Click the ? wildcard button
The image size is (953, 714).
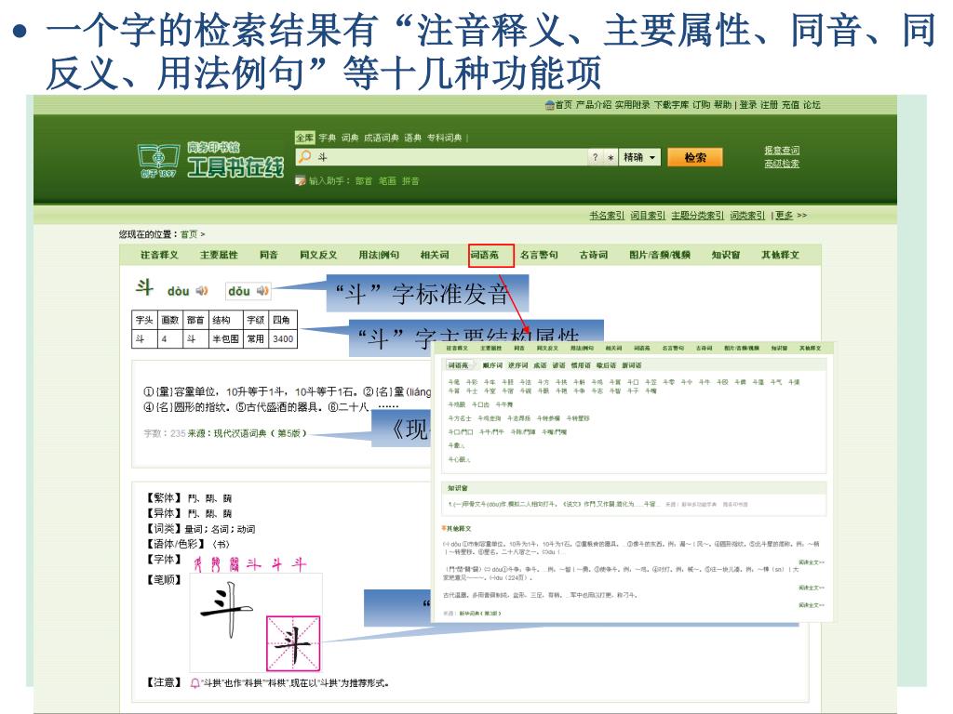[x=595, y=157]
